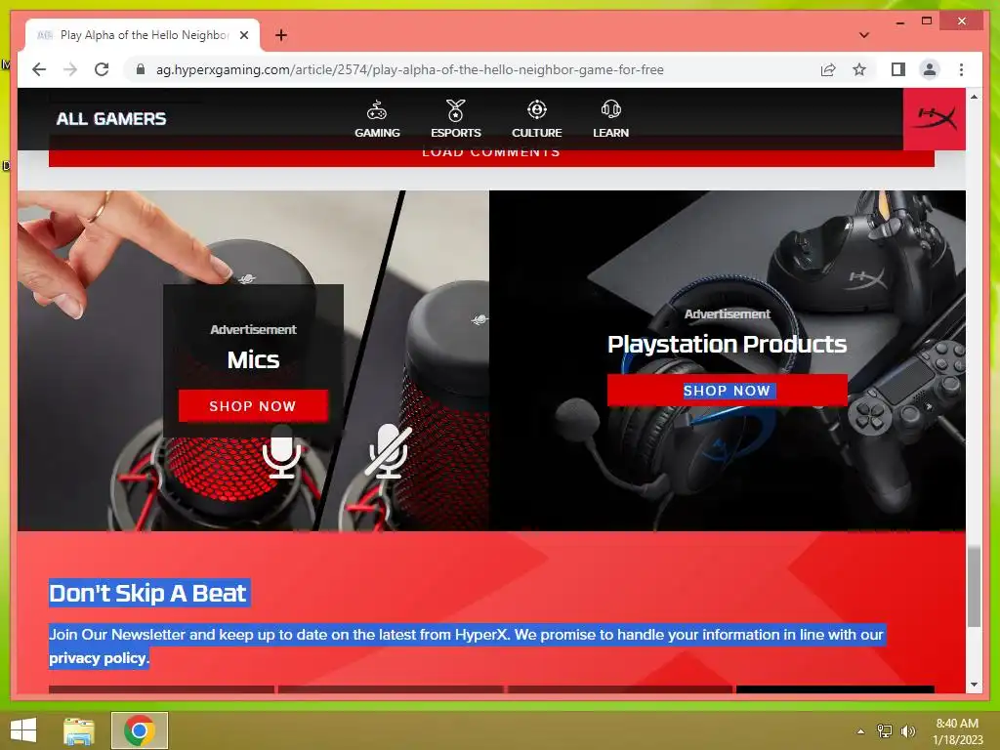The width and height of the screenshot is (1000, 750).
Task: Reload the current page
Action: (102, 69)
